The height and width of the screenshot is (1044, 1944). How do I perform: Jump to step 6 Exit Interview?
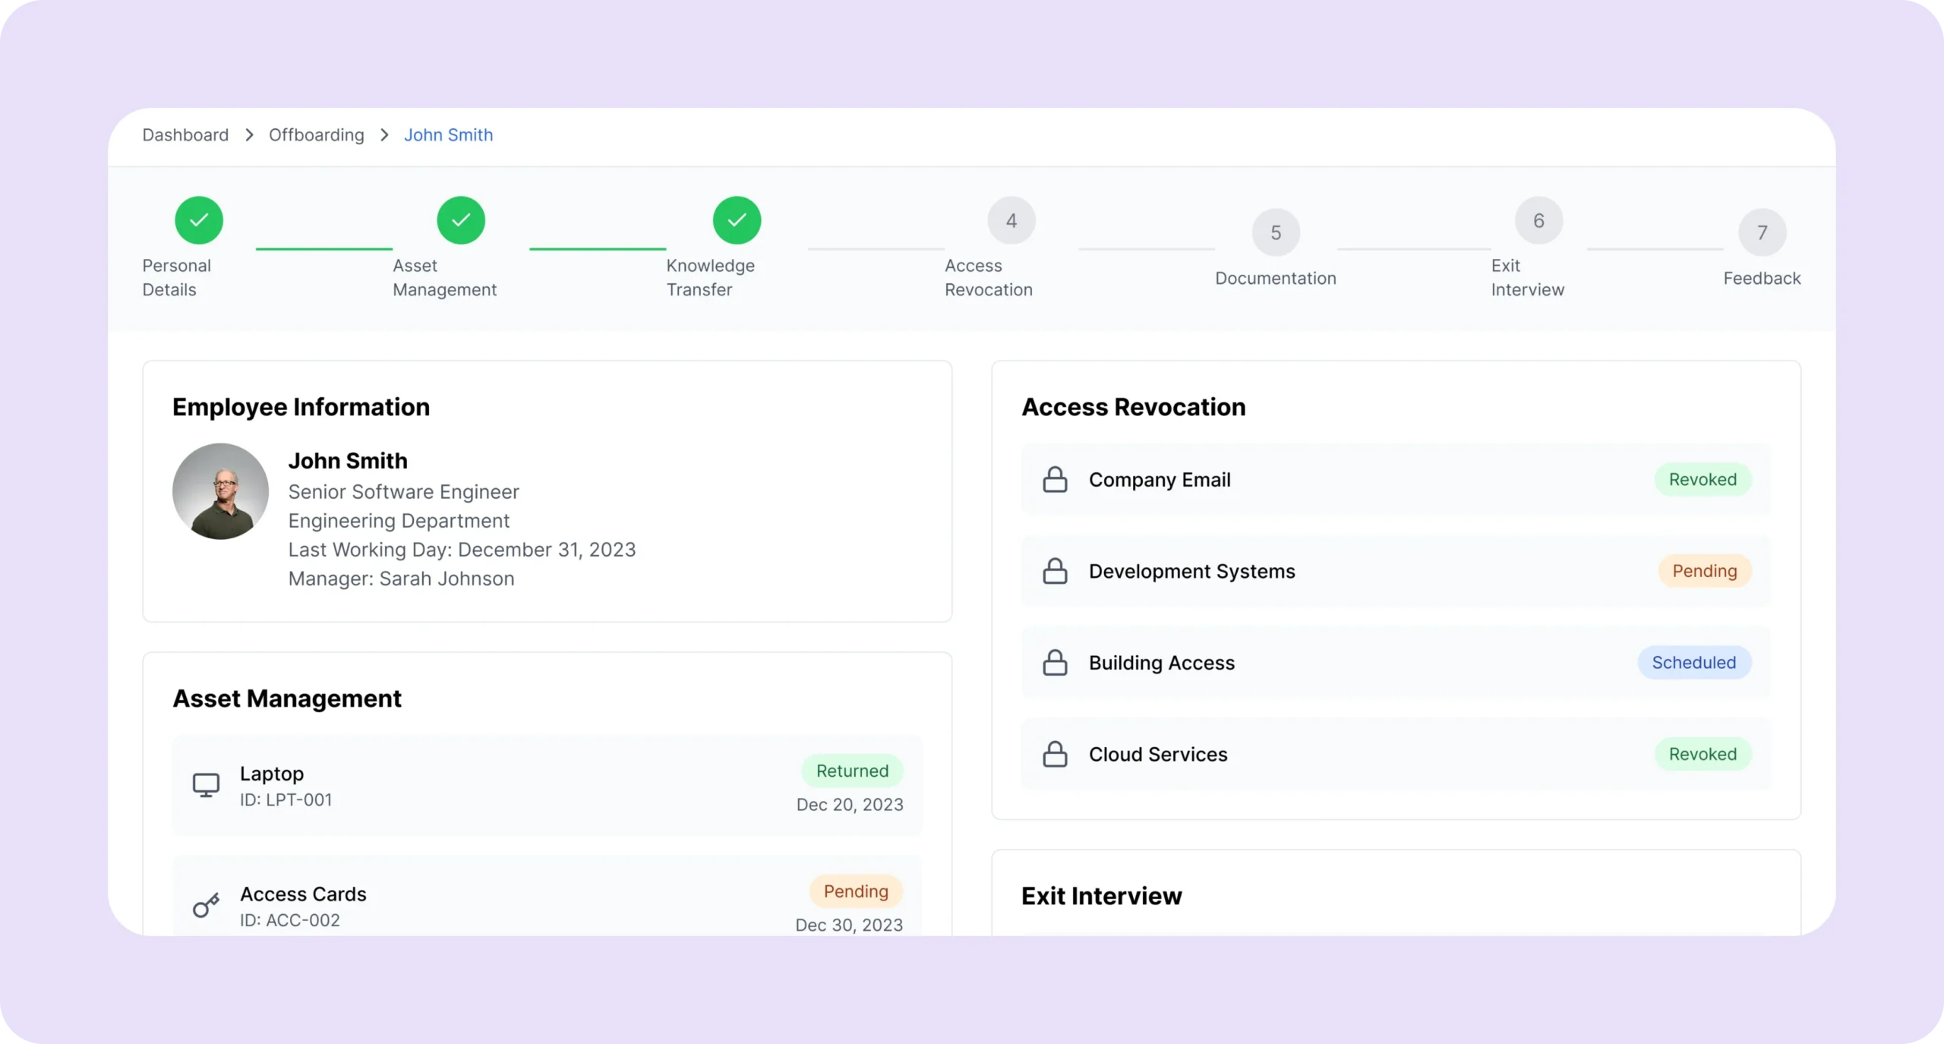pos(1538,221)
